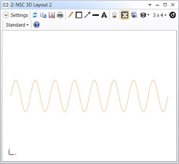Click the Refresh layout icon

click(35, 15)
